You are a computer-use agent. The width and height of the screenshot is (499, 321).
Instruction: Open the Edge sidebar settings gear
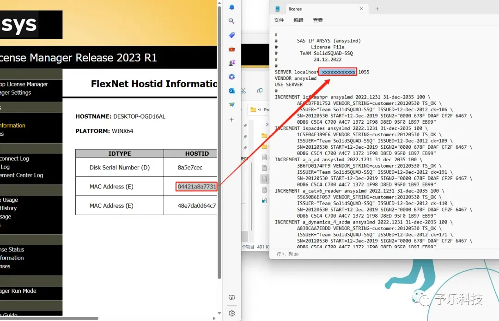tap(231, 313)
